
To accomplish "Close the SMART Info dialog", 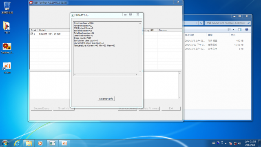I will coord(138,15).
